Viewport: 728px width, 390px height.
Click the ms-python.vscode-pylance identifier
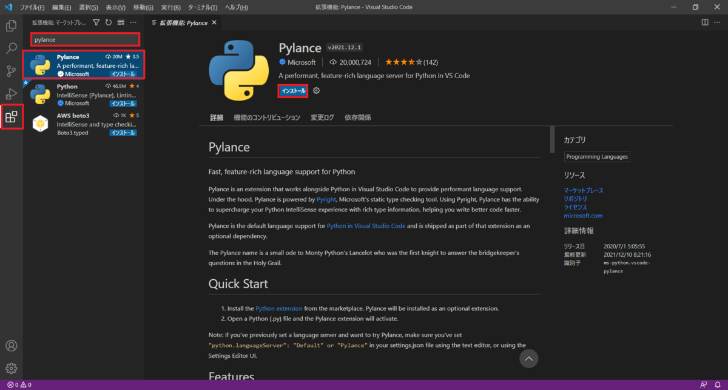tap(625, 267)
